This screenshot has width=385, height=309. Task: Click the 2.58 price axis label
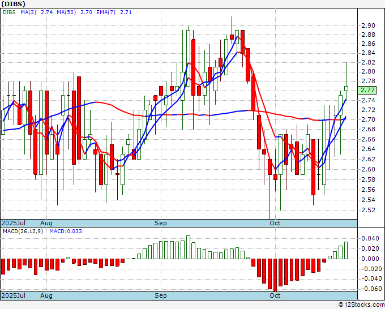[369, 179]
